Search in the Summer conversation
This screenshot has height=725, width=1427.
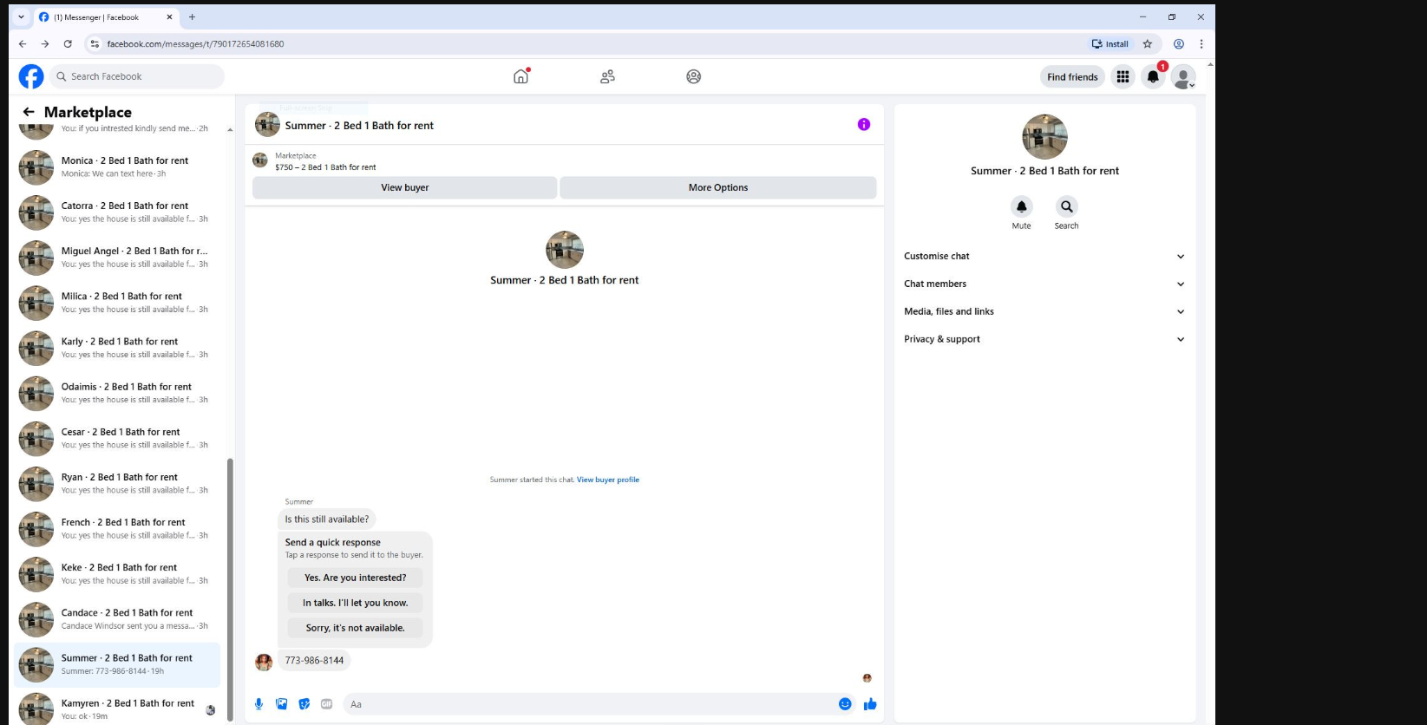(x=1067, y=206)
